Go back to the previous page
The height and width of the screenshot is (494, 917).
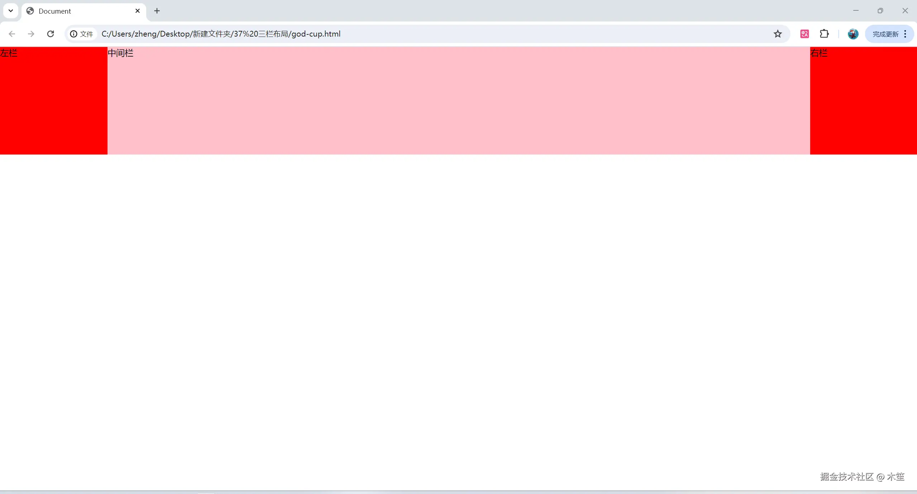12,33
